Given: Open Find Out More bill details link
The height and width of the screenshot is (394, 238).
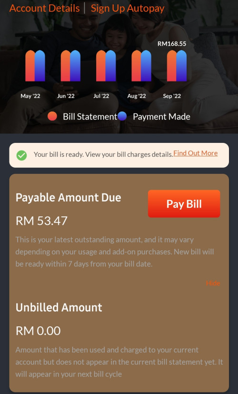Looking at the screenshot, I should click(196, 153).
